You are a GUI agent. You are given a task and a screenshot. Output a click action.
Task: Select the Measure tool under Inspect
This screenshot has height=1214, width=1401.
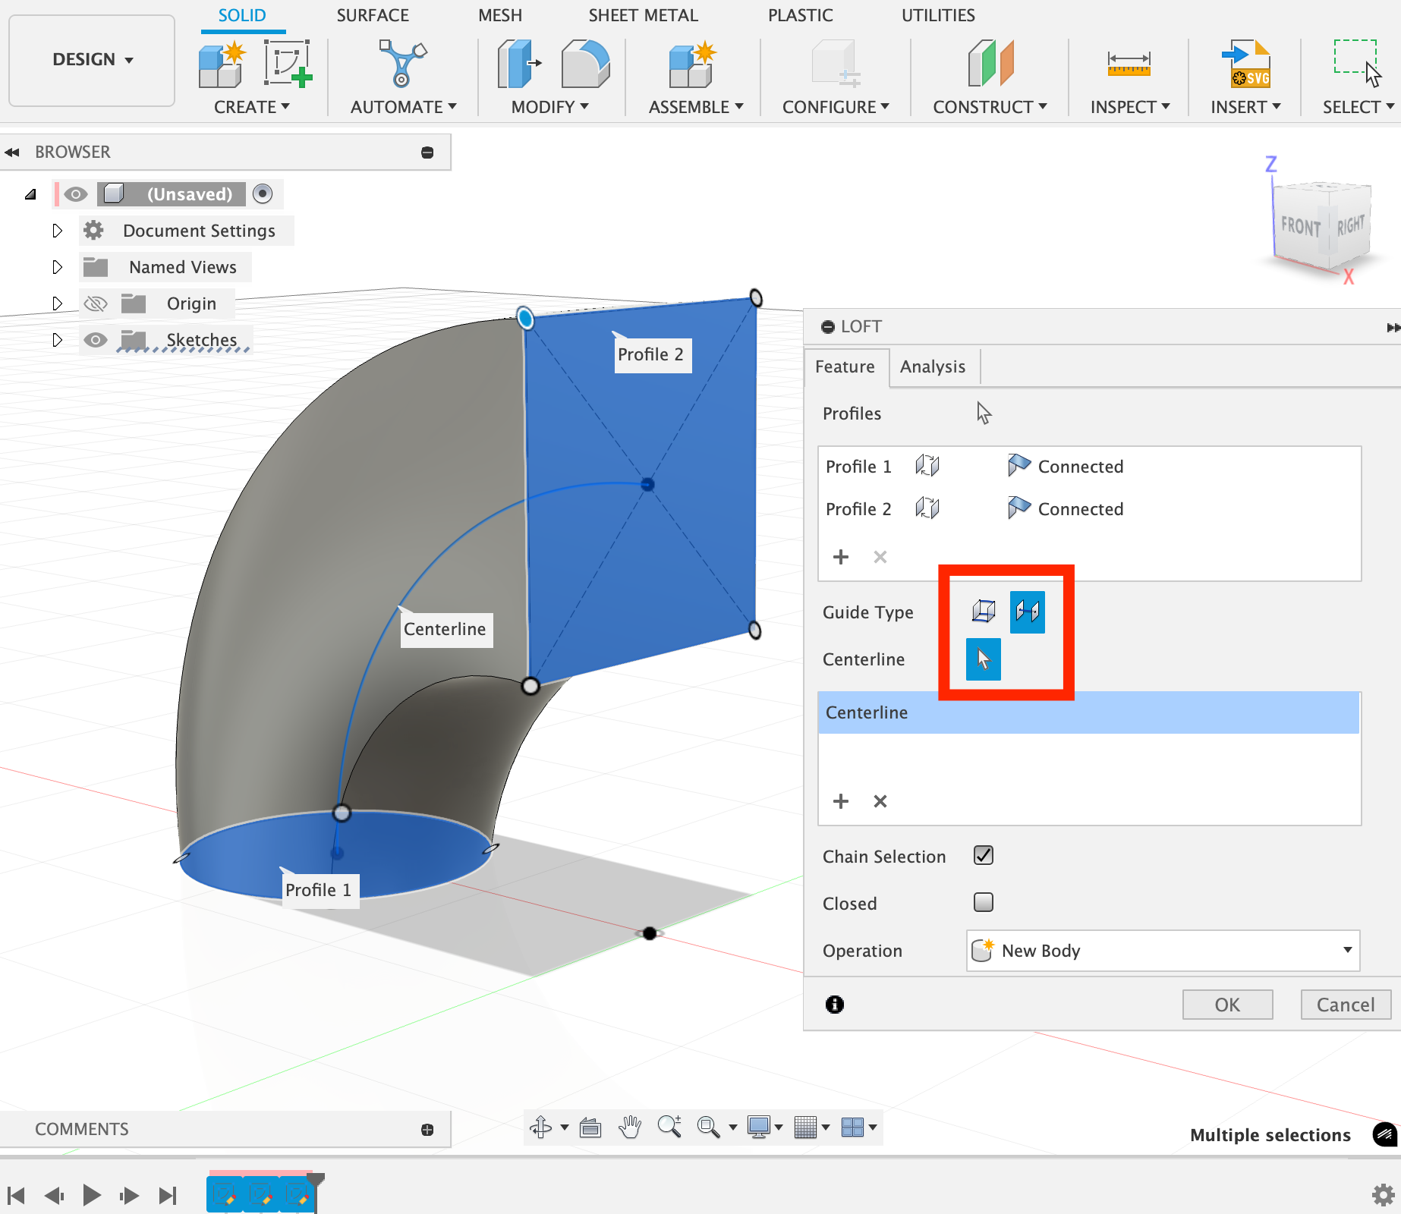[x=1129, y=64]
